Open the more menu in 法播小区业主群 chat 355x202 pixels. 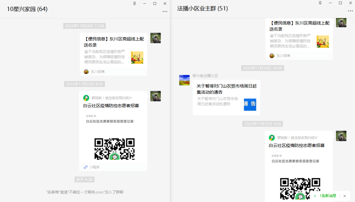click(x=350, y=10)
